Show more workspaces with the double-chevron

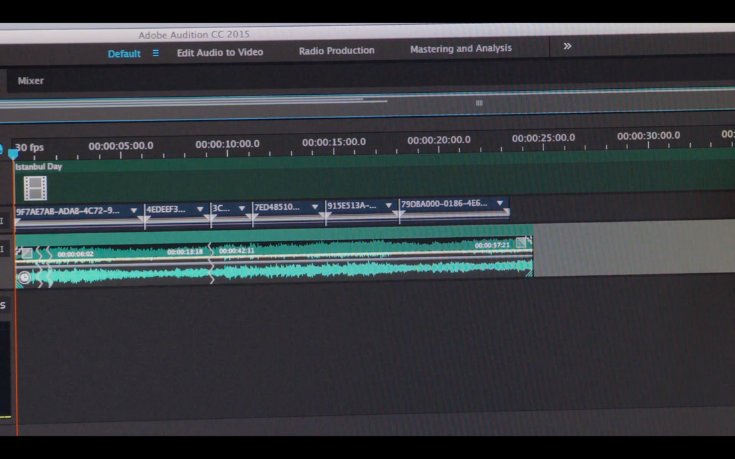click(x=567, y=46)
